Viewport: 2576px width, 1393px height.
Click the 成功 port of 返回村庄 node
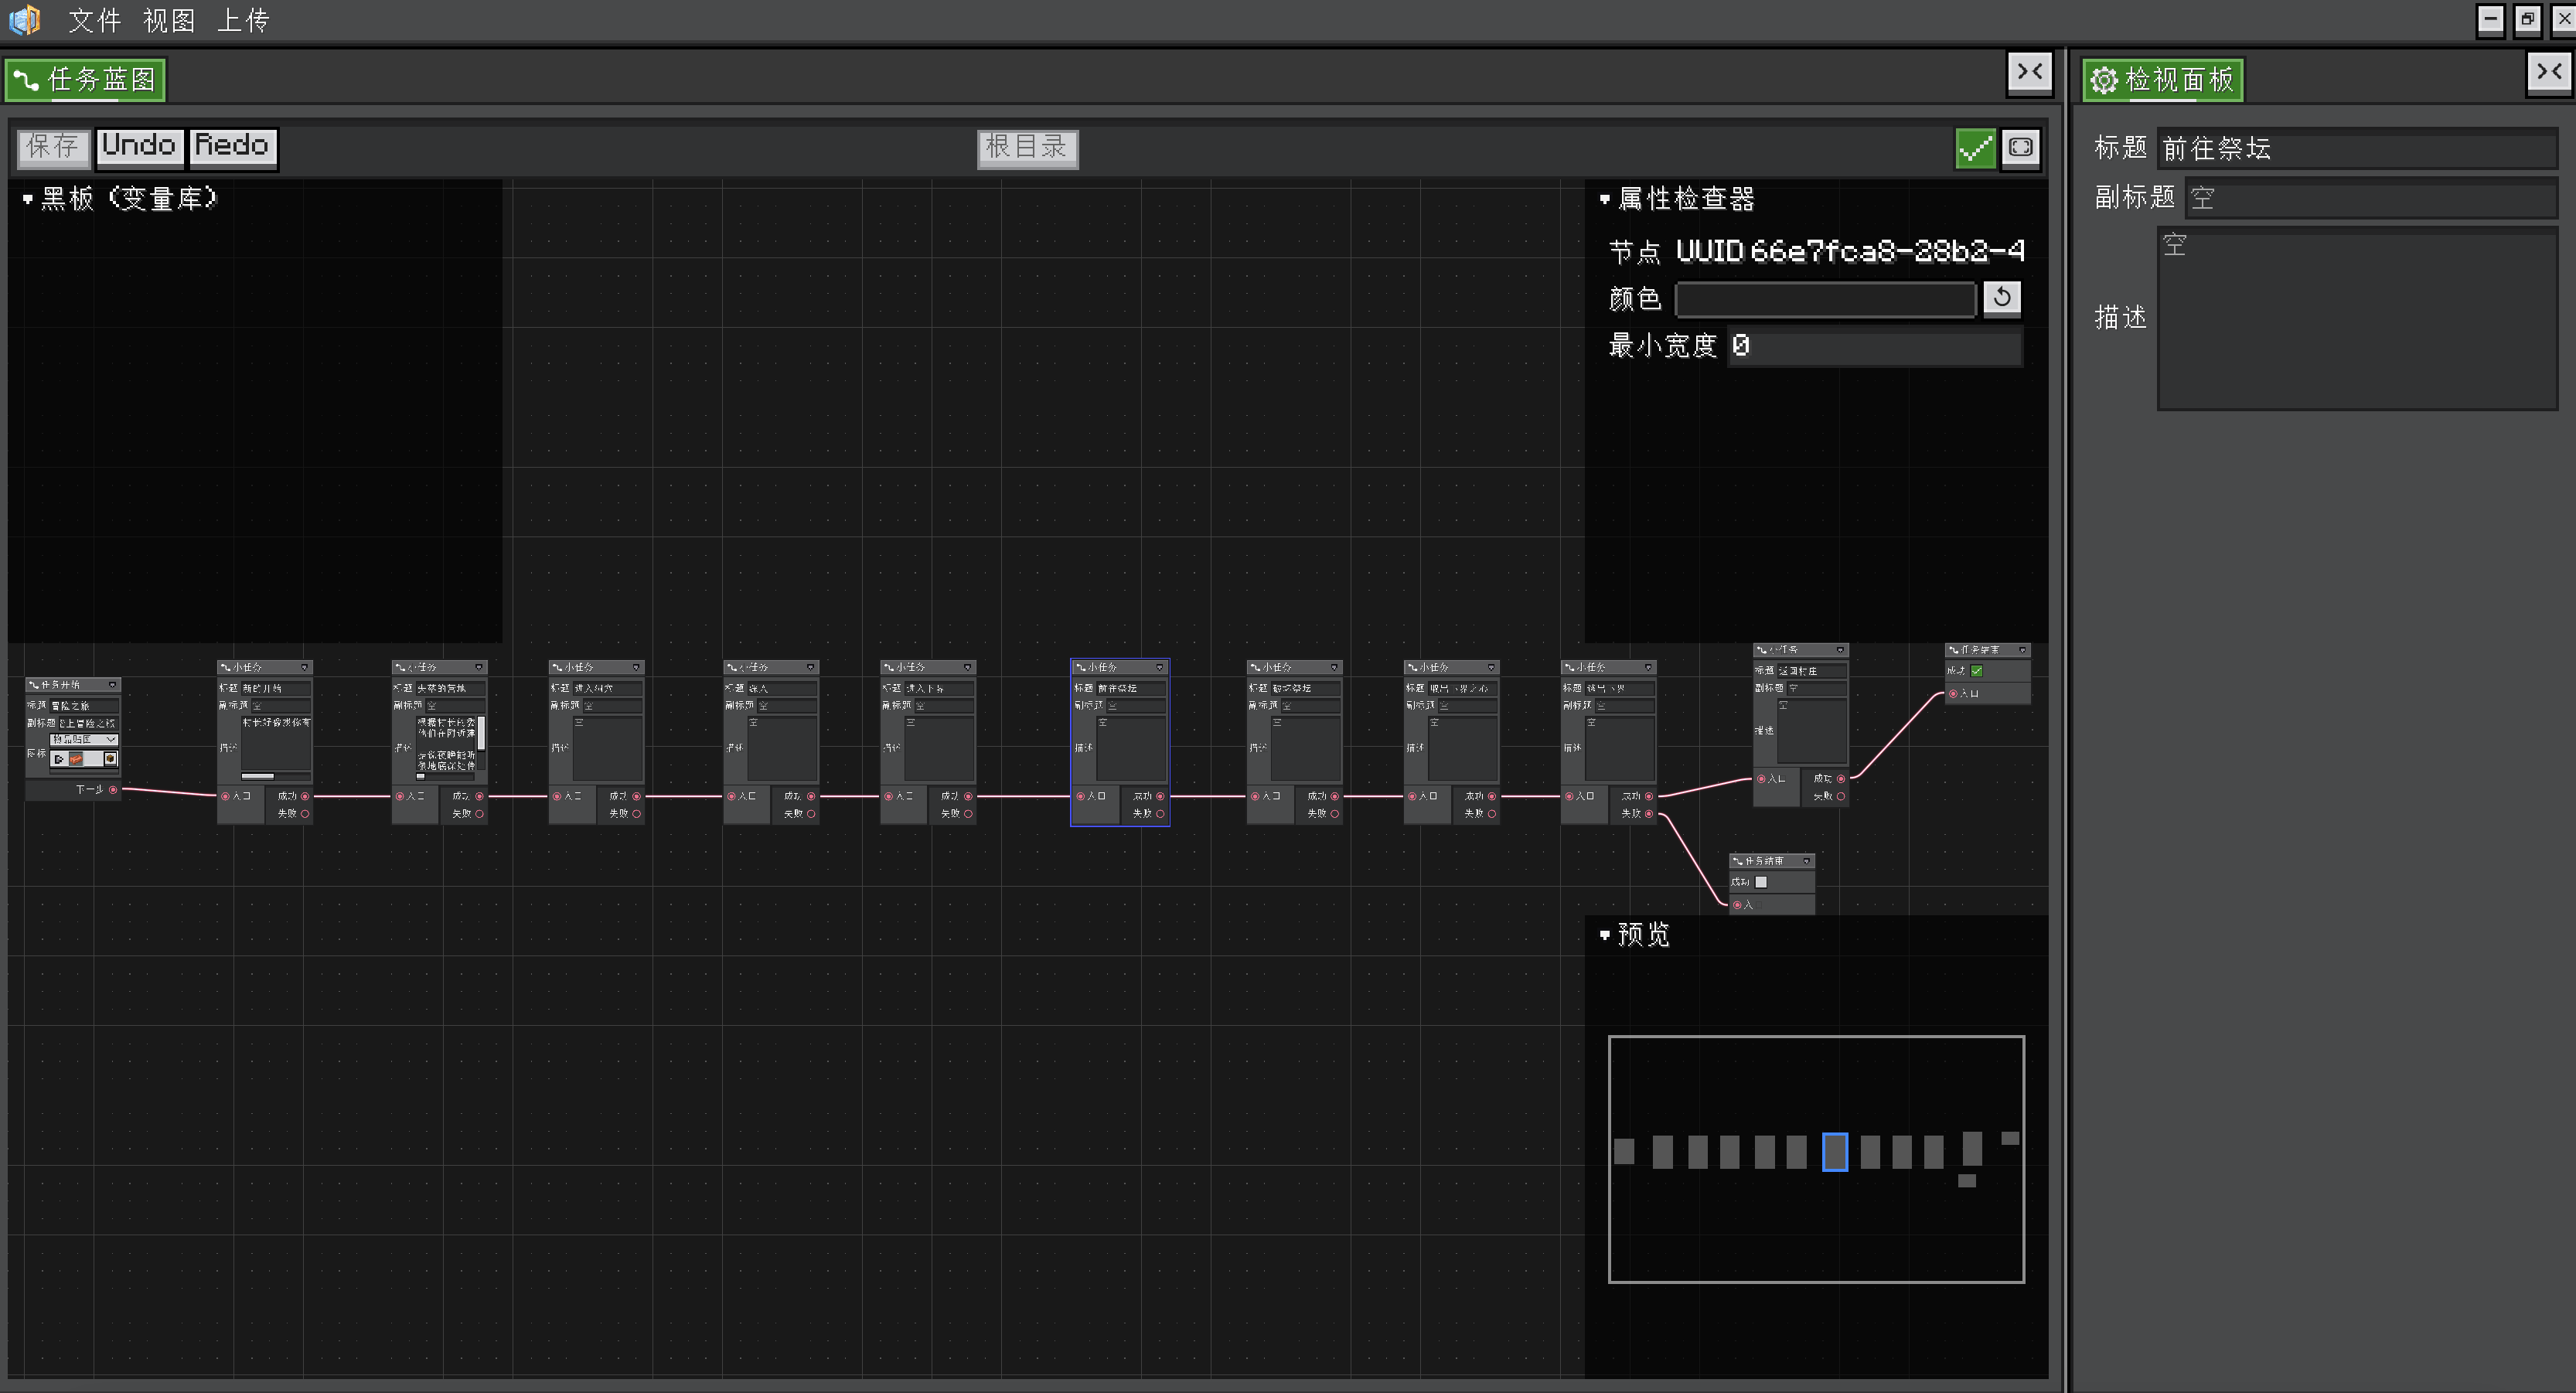(x=1841, y=779)
